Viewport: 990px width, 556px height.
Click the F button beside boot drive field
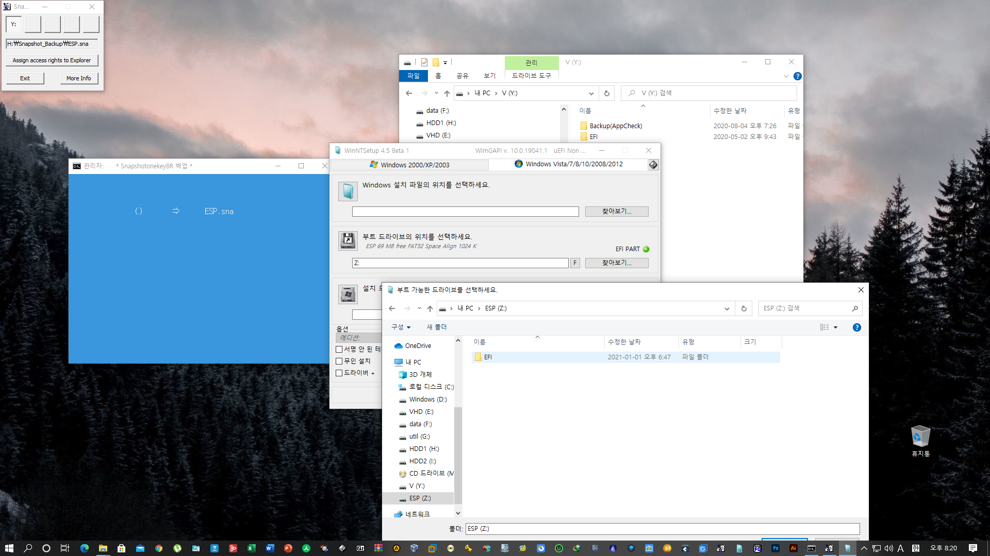tap(575, 263)
